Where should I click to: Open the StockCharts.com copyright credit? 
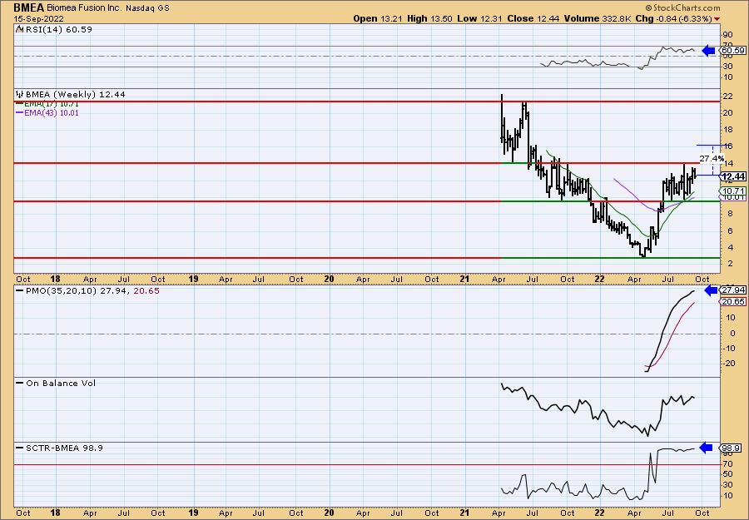(682, 8)
